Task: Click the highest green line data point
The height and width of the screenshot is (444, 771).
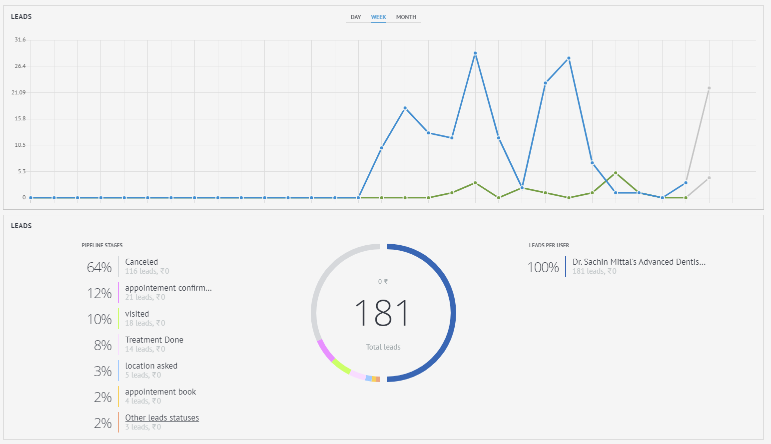Action: 616,173
